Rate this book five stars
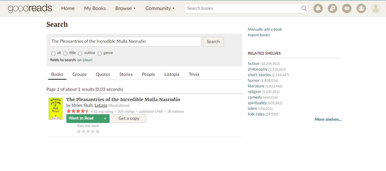386x171 pixels. [97, 131]
